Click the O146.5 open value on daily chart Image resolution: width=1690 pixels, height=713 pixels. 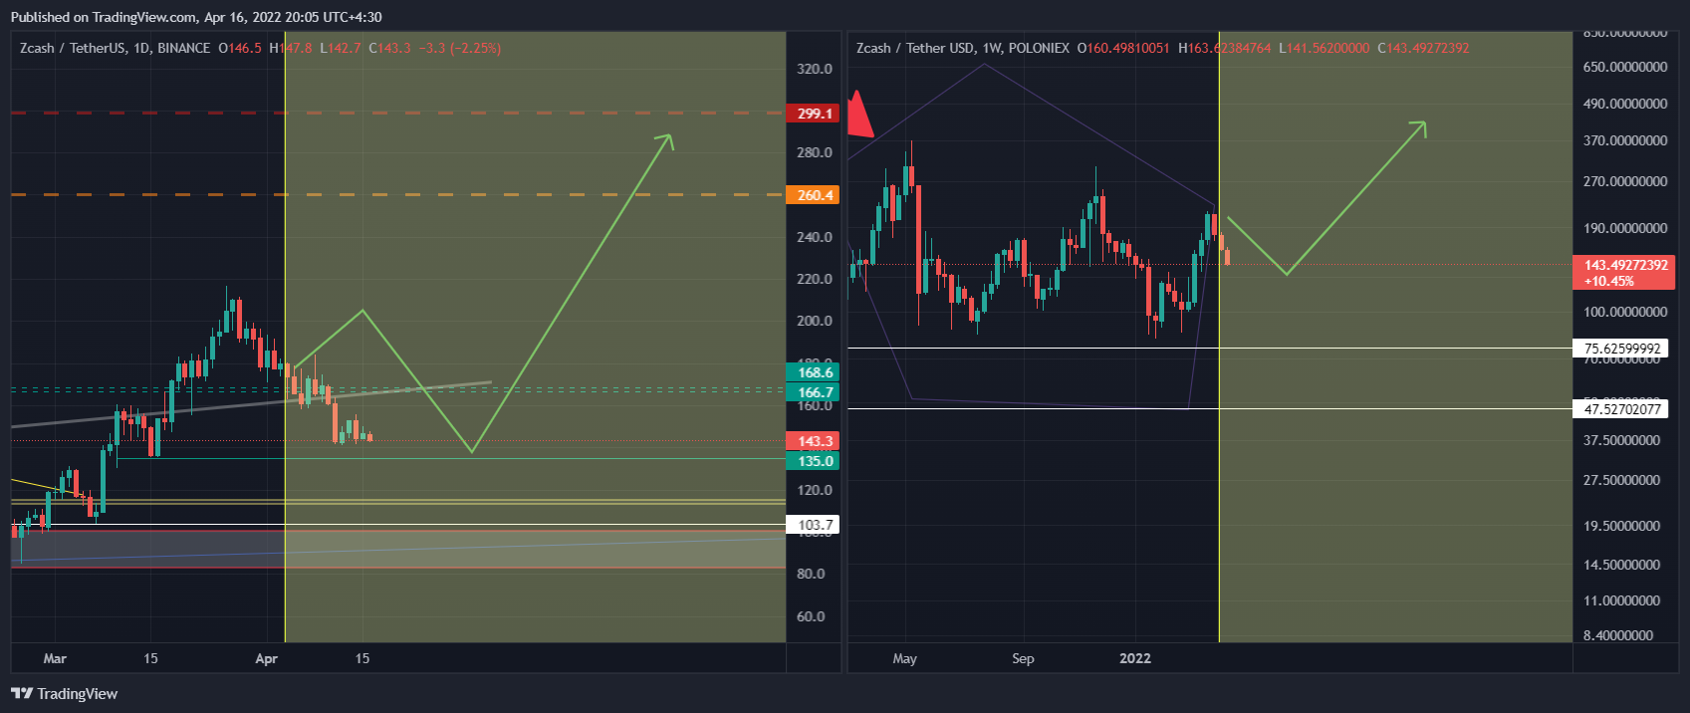click(240, 48)
